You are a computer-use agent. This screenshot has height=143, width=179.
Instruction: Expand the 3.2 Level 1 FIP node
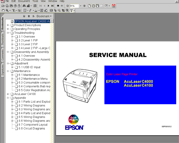[12, 41]
